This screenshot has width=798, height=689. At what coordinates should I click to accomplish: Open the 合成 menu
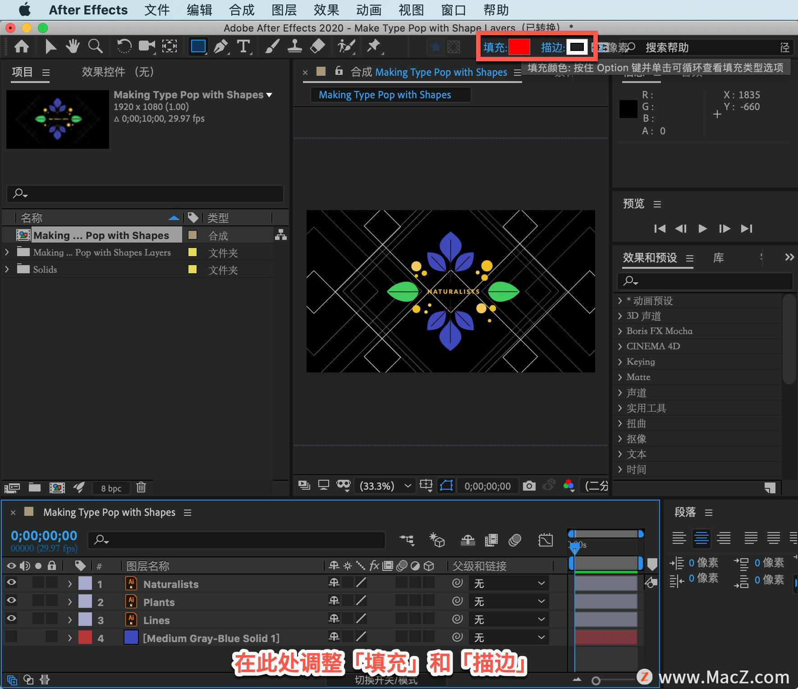click(x=242, y=9)
